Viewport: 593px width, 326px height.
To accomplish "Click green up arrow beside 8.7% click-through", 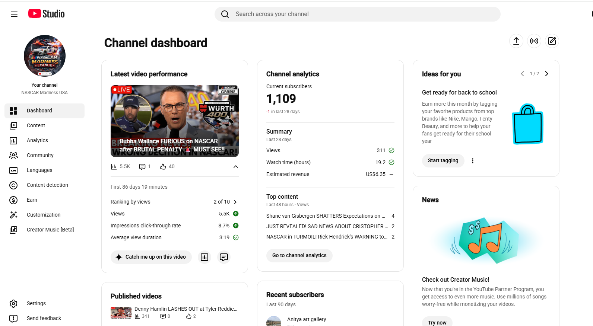I will (x=236, y=226).
